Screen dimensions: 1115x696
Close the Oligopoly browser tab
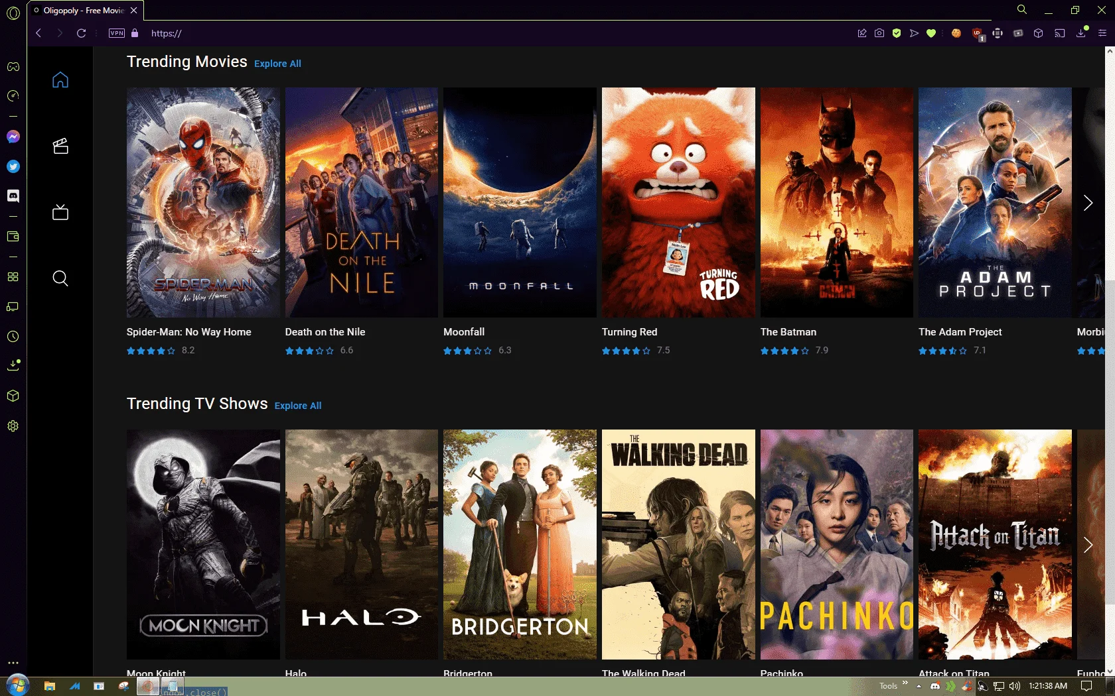[x=134, y=11]
